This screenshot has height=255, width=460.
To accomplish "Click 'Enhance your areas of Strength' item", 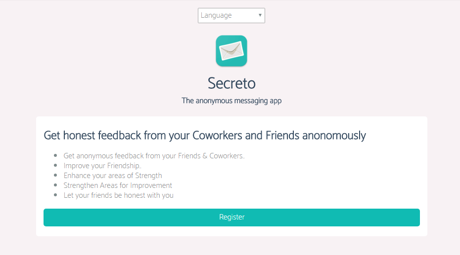I will pyautogui.click(x=113, y=176).
